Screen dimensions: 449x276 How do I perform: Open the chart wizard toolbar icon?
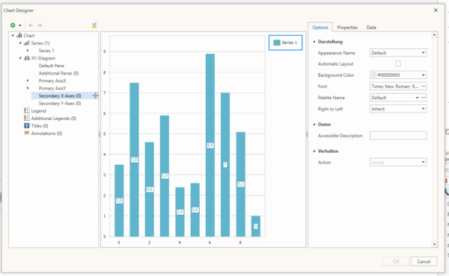click(x=94, y=25)
